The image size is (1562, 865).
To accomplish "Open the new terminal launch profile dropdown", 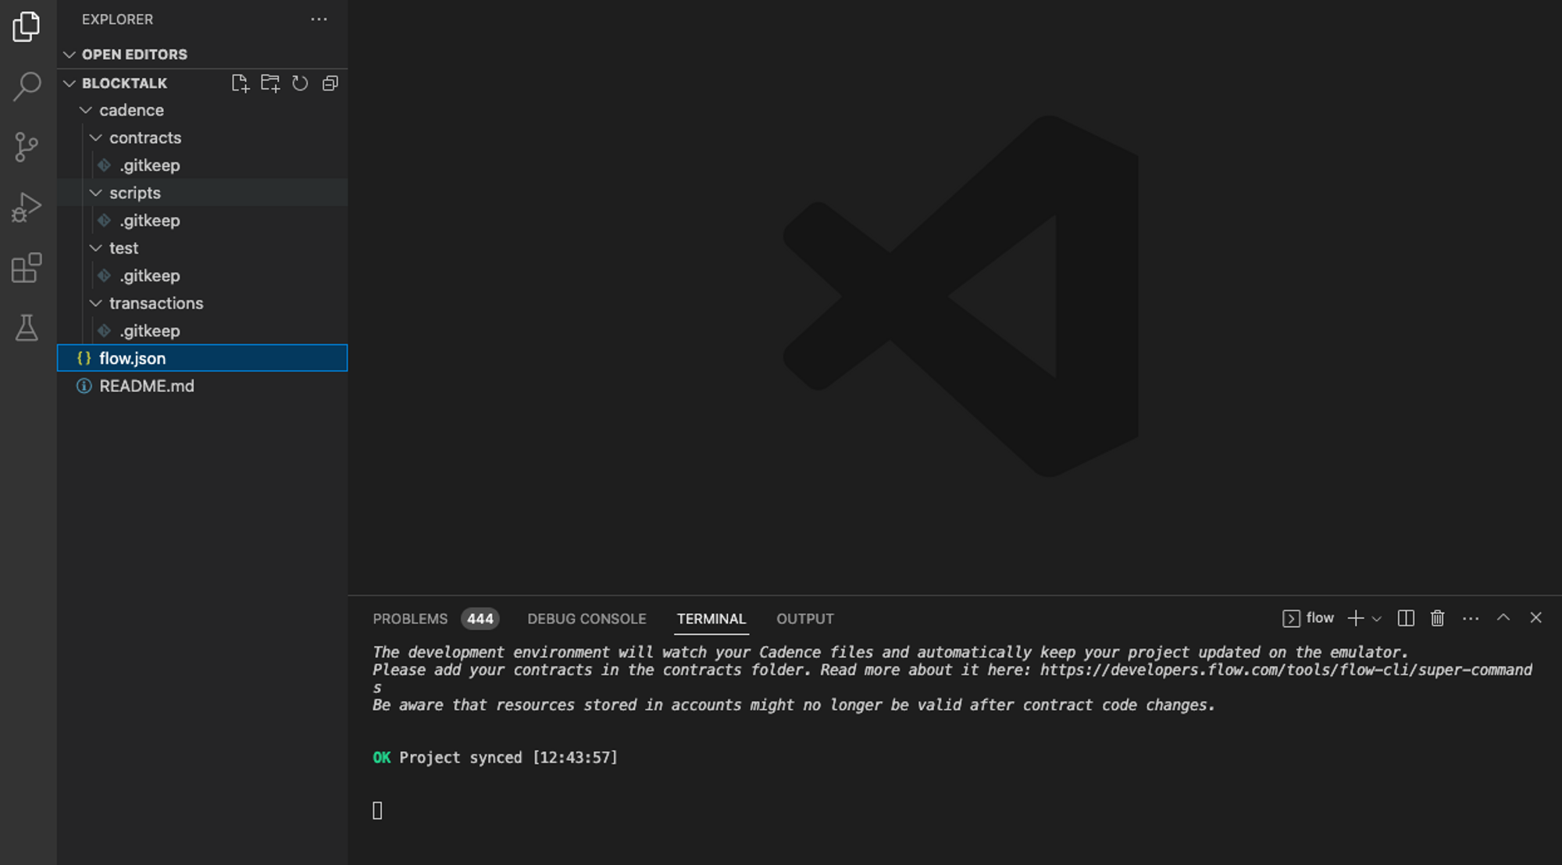I will pyautogui.click(x=1377, y=619).
